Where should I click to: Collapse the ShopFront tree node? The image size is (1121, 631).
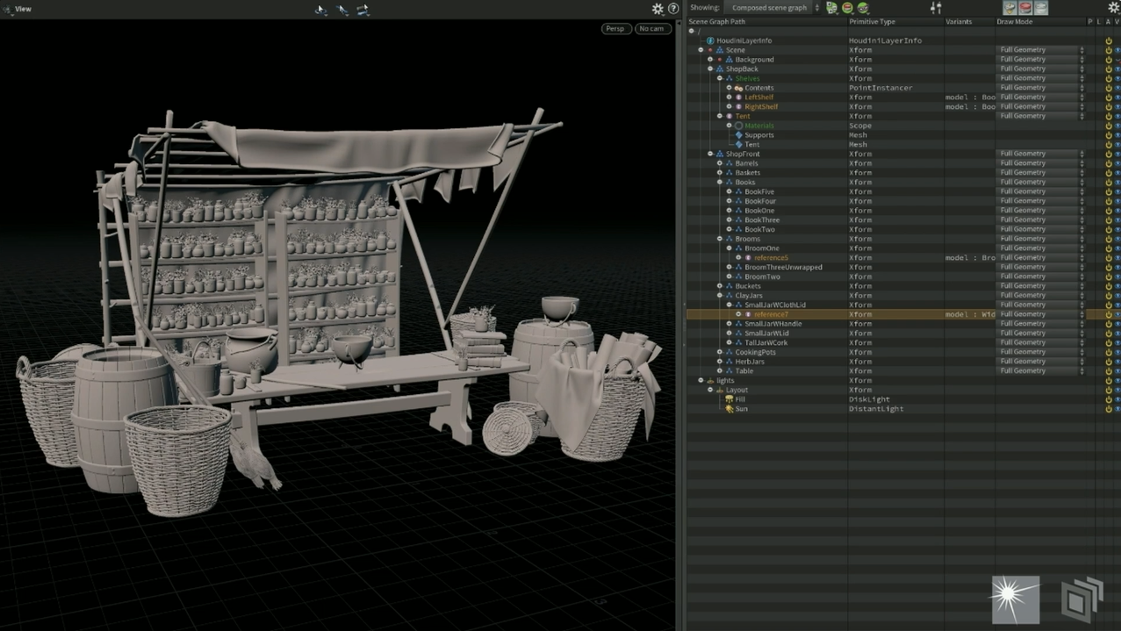pyautogui.click(x=710, y=154)
